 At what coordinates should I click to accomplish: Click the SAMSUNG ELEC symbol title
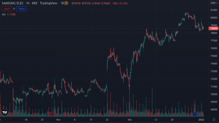click(12, 3)
